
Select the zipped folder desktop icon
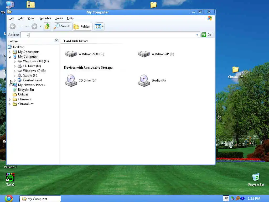[31, 4]
